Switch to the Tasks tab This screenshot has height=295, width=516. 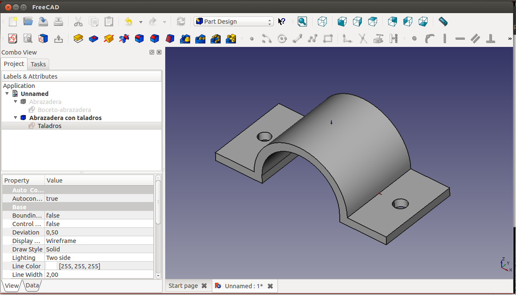pyautogui.click(x=38, y=64)
